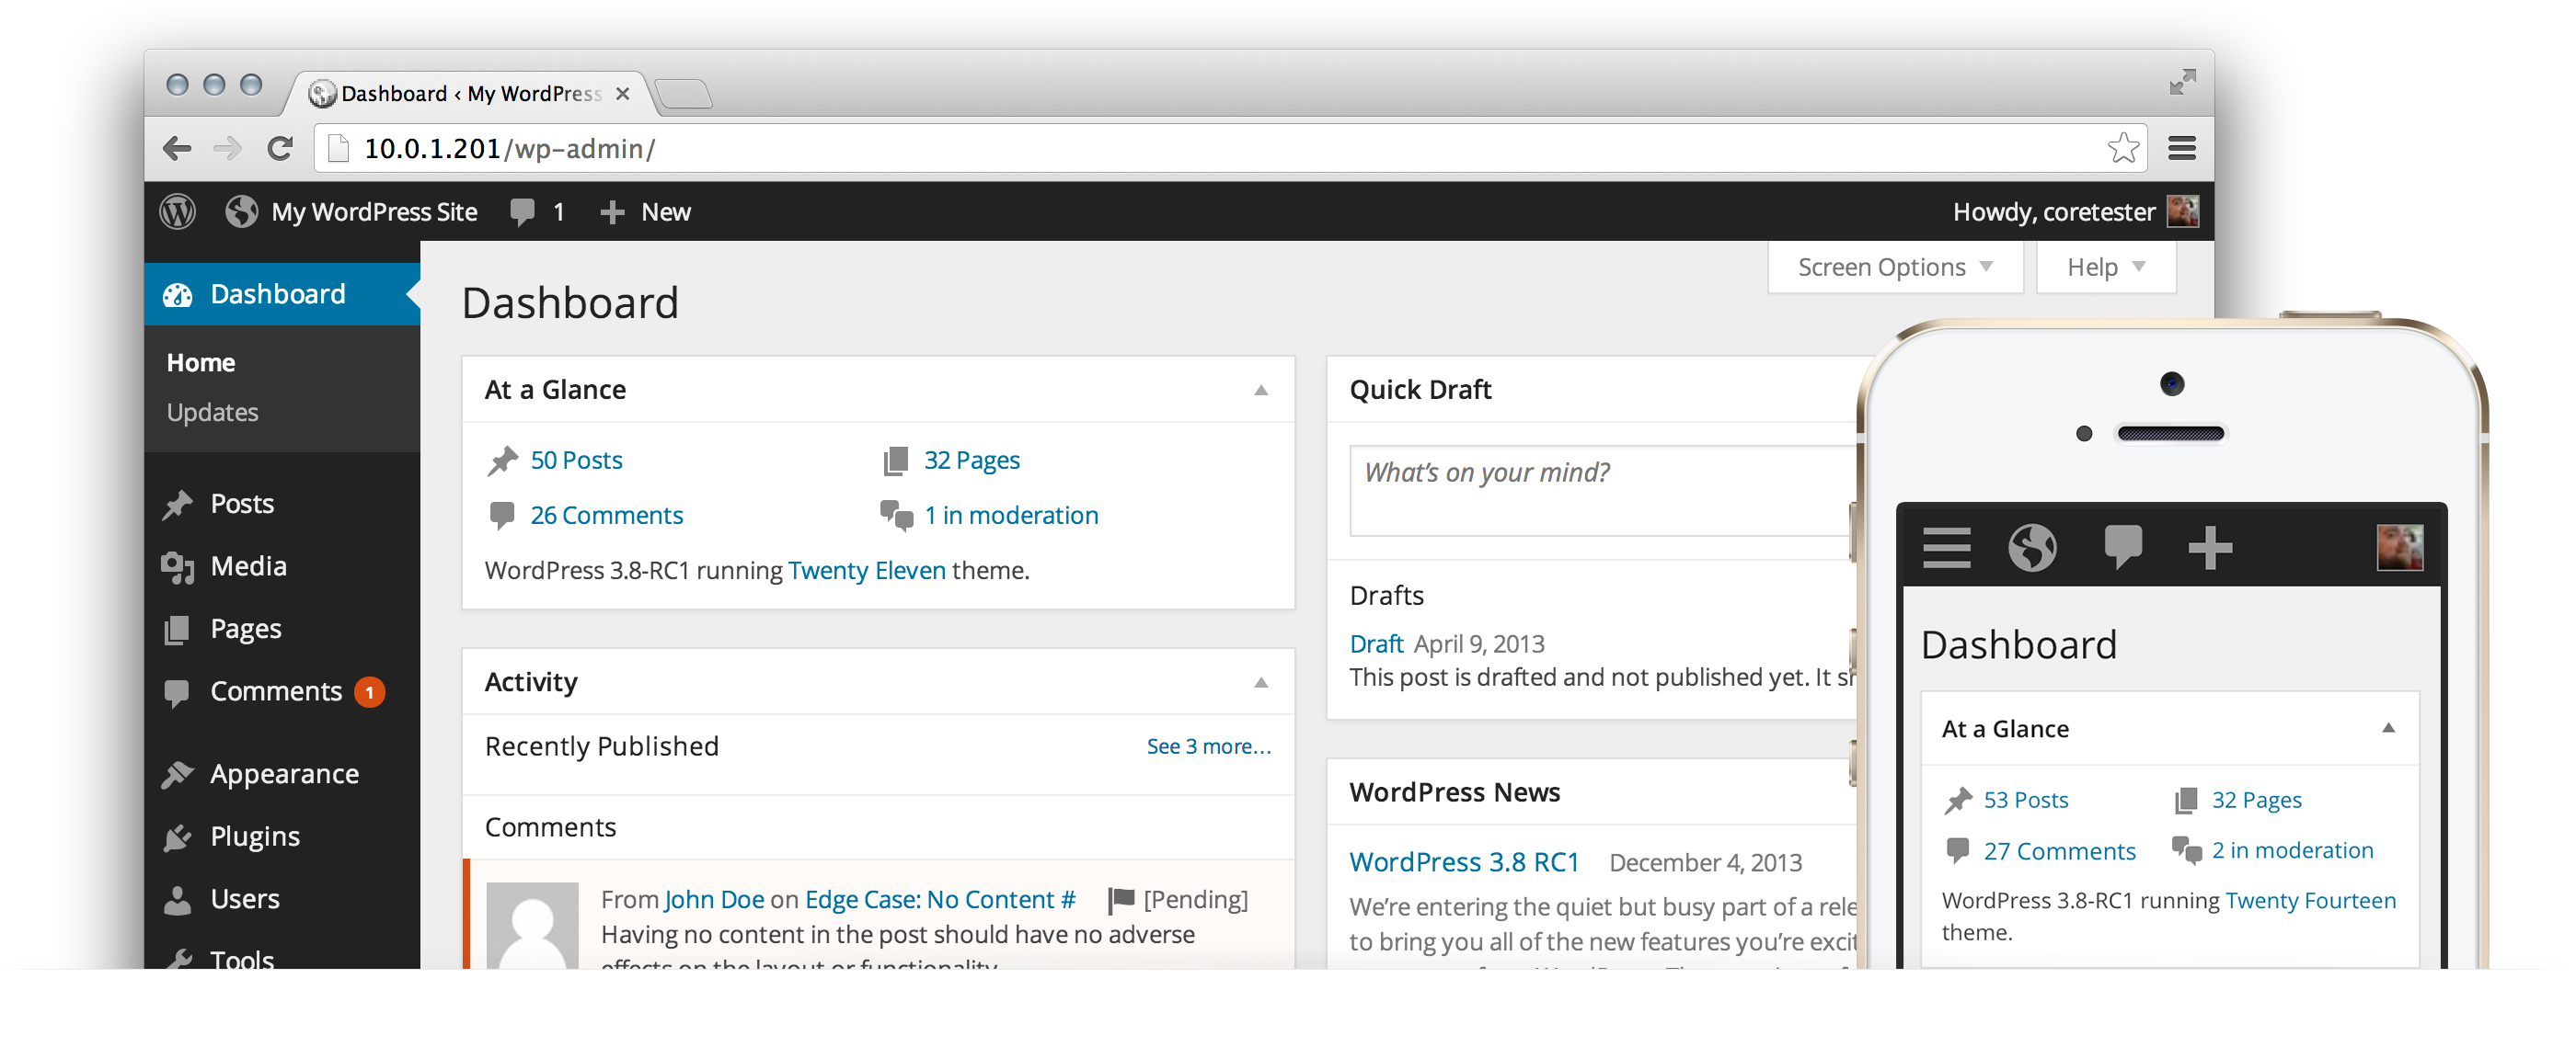Collapse phone At a Glance widget
Viewport: 2576px width, 1047px height.
(x=2388, y=728)
